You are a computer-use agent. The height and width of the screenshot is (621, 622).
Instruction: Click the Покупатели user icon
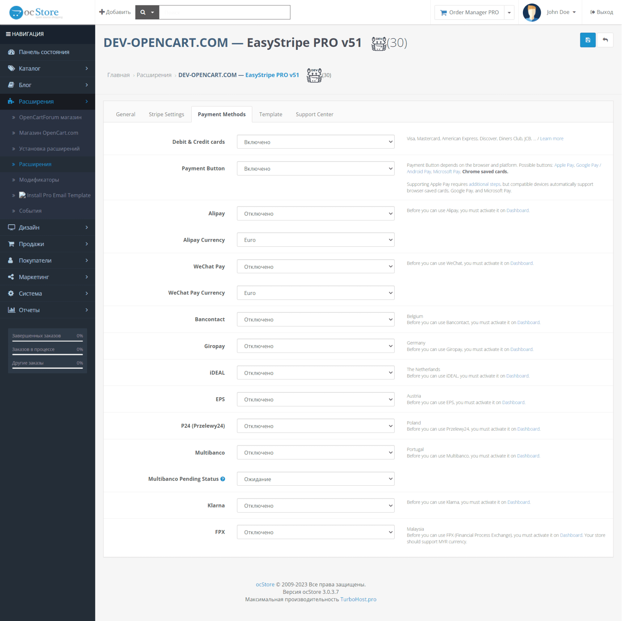point(11,260)
